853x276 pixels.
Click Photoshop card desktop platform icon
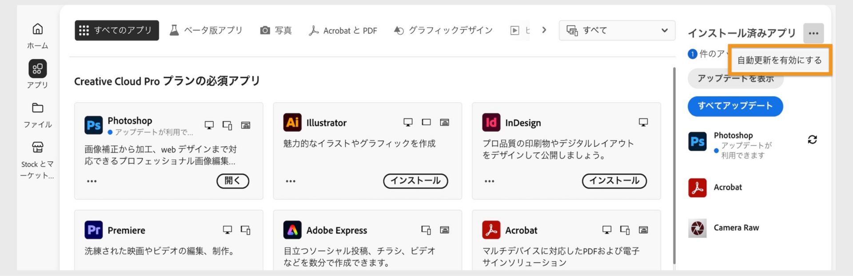coord(209,125)
